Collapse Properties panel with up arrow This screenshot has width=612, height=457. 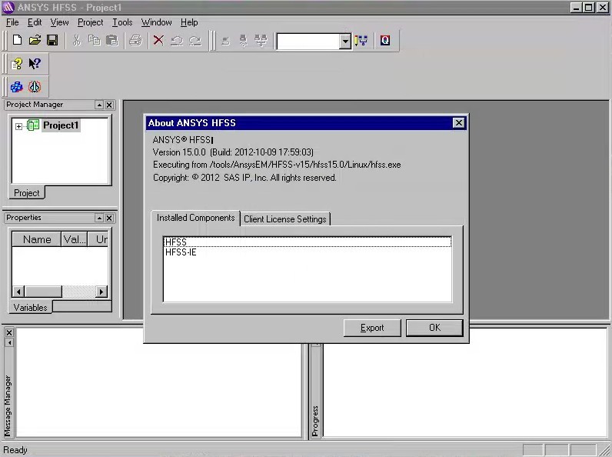point(99,218)
